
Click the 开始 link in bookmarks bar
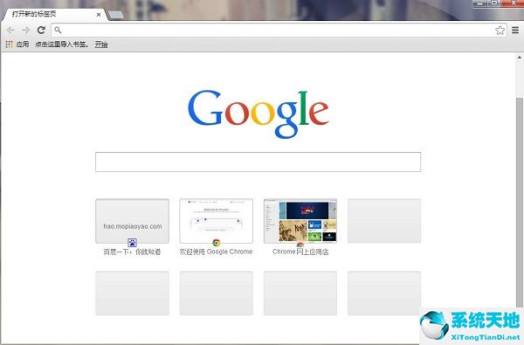click(101, 45)
